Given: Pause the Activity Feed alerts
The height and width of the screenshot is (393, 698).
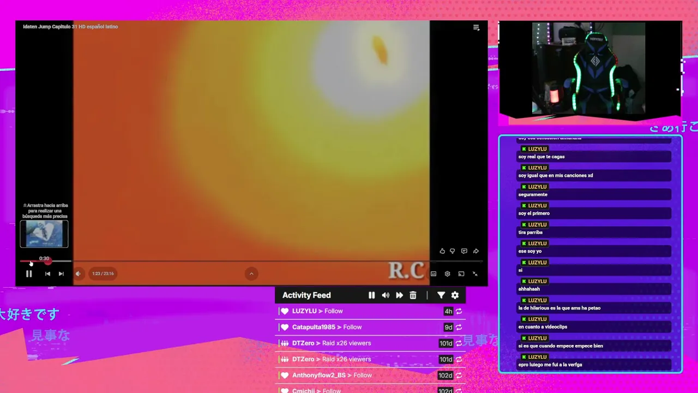Looking at the screenshot, I should tap(371, 295).
